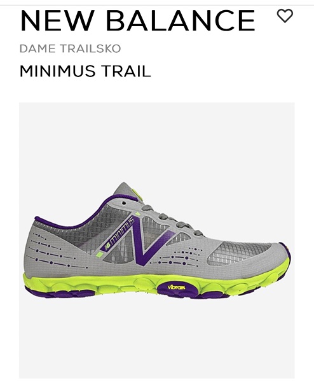This screenshot has width=314, height=382.
Task: Open the NEW BALANCE brand heading
Action: (138, 21)
